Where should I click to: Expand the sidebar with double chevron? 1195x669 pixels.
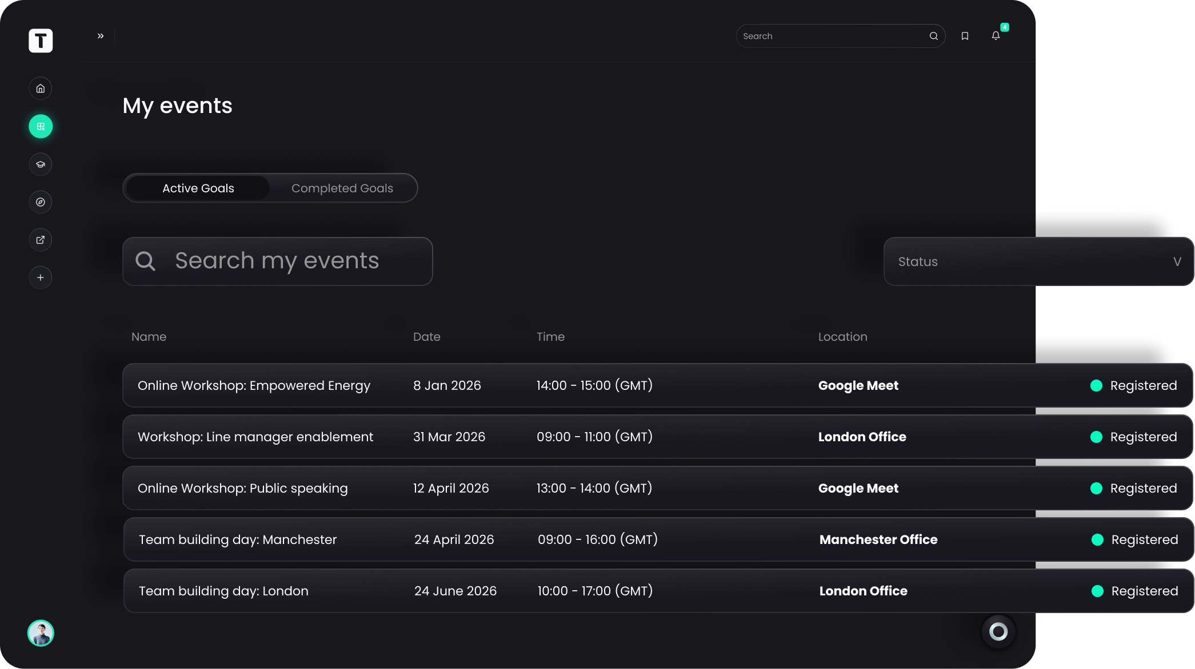pyautogui.click(x=101, y=36)
